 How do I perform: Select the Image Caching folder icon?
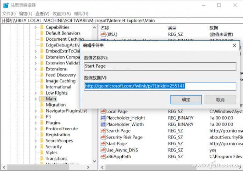click(x=42, y=81)
